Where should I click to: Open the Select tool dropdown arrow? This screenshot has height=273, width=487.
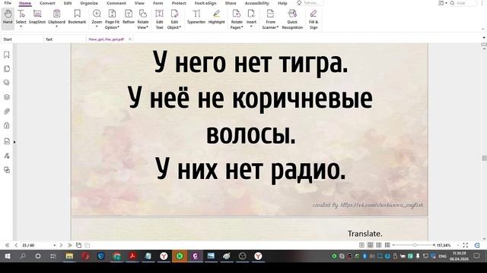21,27
